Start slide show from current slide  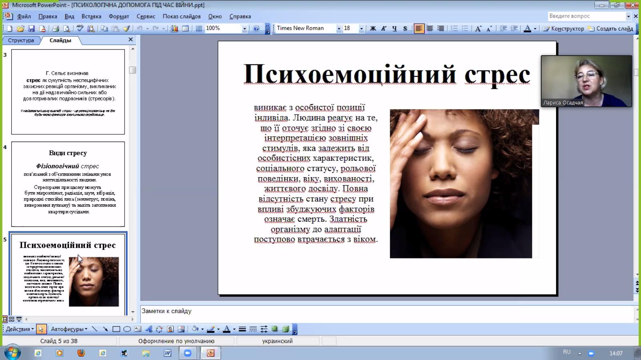coord(19,319)
